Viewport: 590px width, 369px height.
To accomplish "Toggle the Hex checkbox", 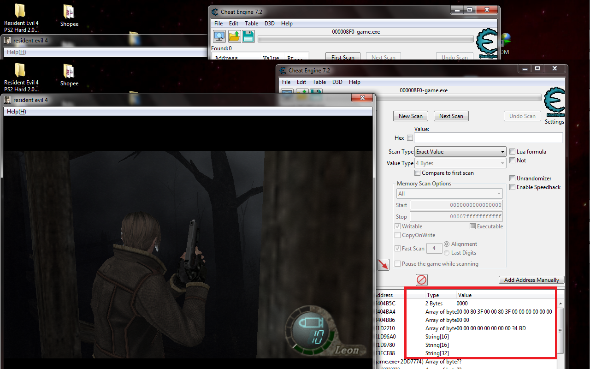I will (410, 138).
